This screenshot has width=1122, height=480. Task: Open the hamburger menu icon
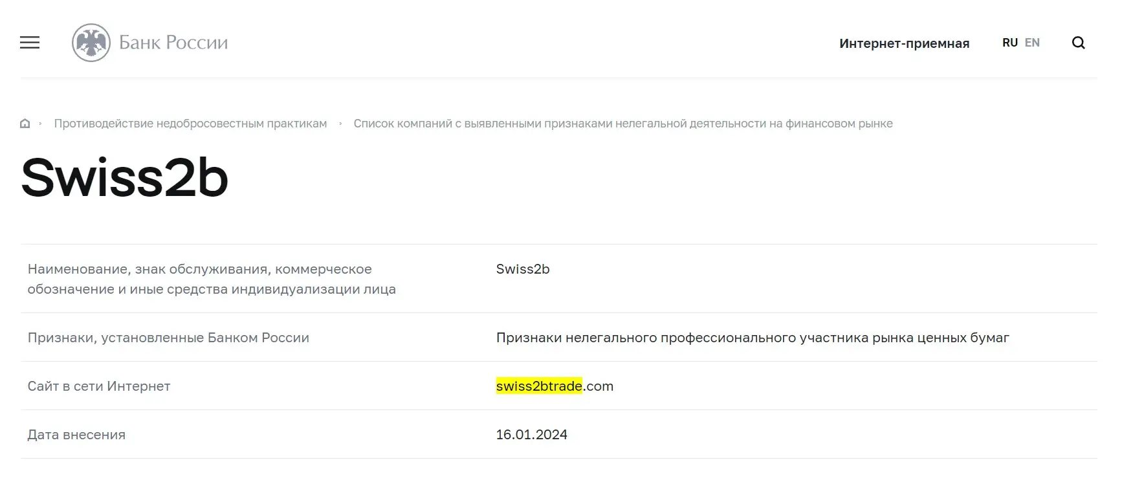tap(30, 43)
